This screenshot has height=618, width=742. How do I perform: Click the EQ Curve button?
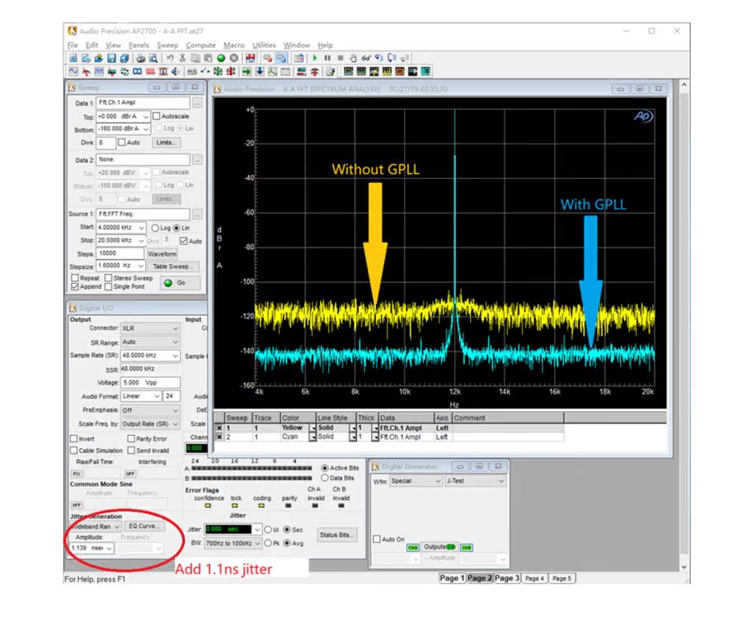[143, 526]
